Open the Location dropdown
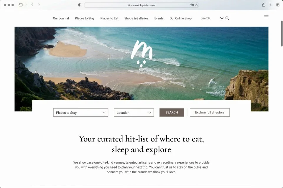283x188 pixels. click(134, 113)
